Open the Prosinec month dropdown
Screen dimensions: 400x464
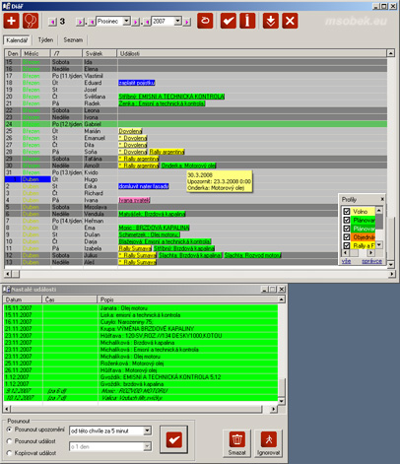[x=127, y=21]
